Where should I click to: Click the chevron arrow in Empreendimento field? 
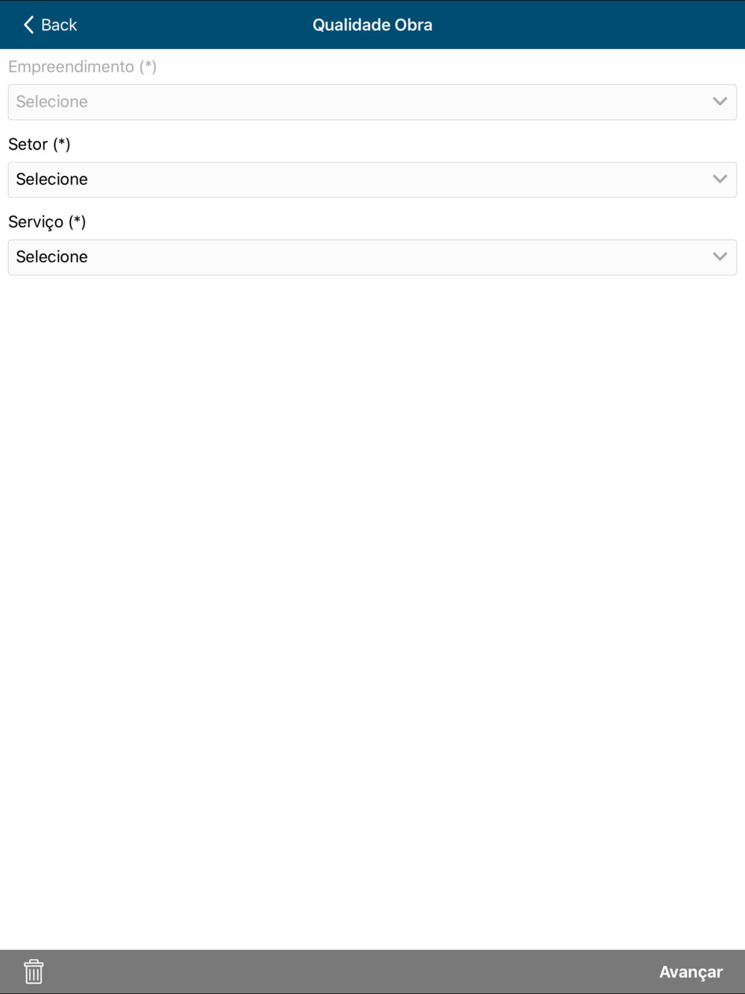click(x=720, y=101)
